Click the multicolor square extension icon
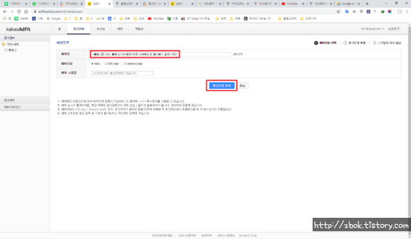The image size is (411, 239). (390, 12)
